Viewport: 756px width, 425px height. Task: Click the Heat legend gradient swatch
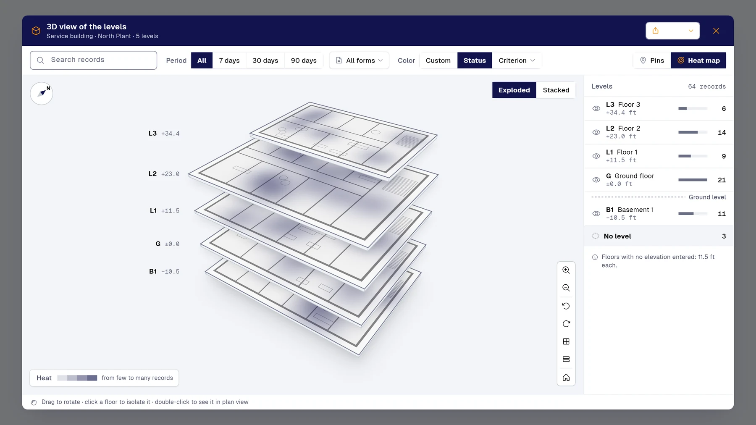77,378
